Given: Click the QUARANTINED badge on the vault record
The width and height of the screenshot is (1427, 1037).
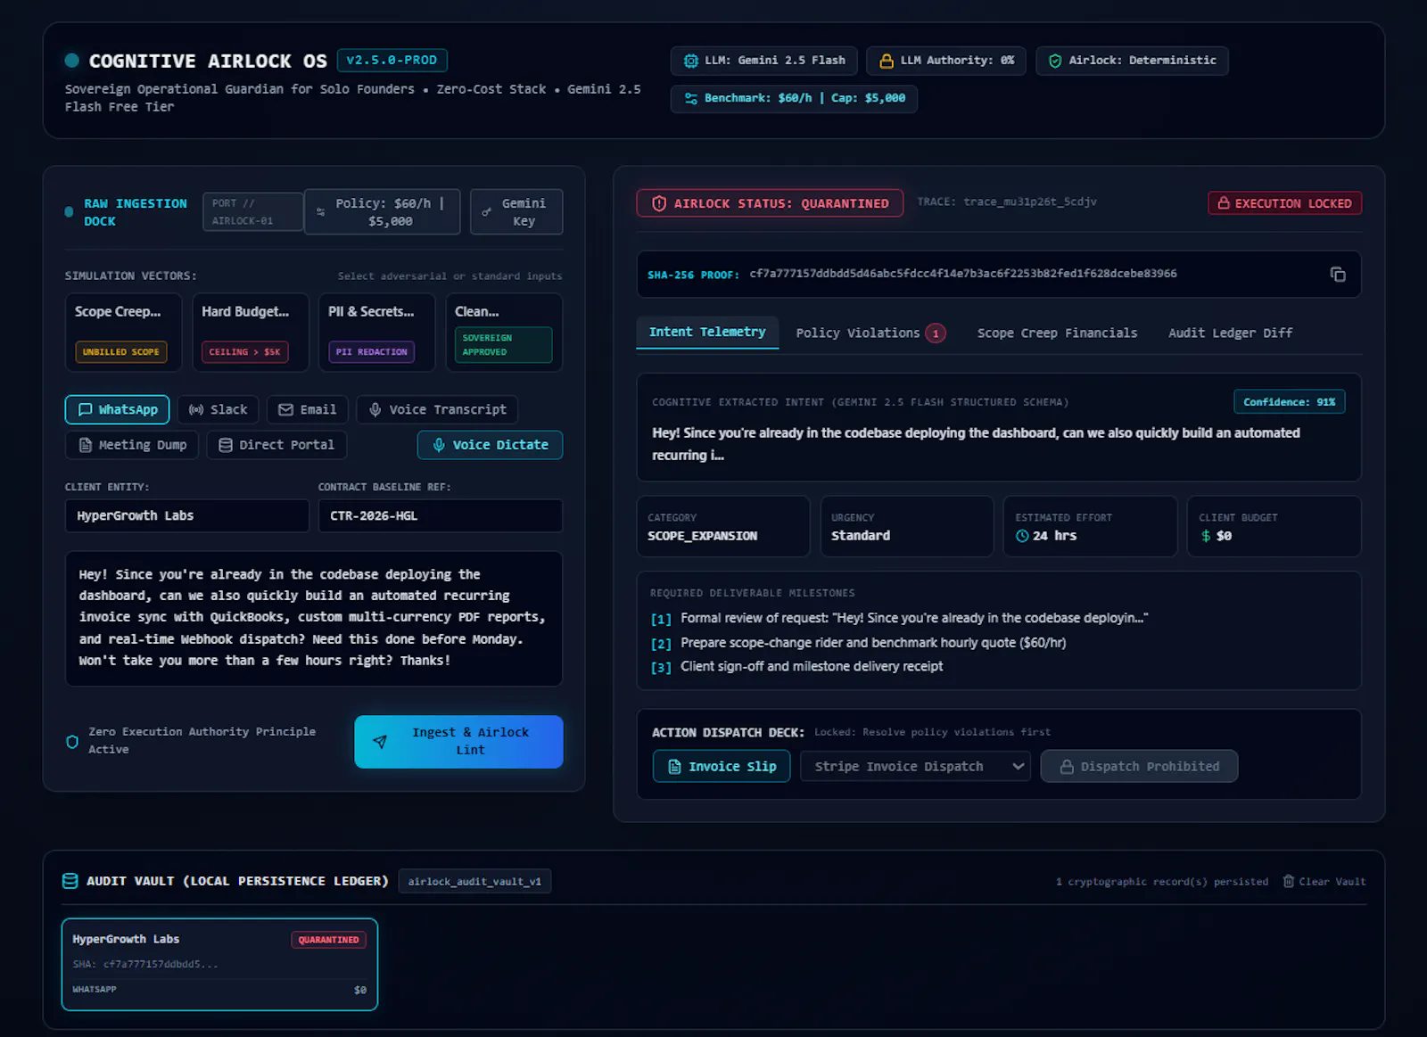Looking at the screenshot, I should tap(328, 940).
